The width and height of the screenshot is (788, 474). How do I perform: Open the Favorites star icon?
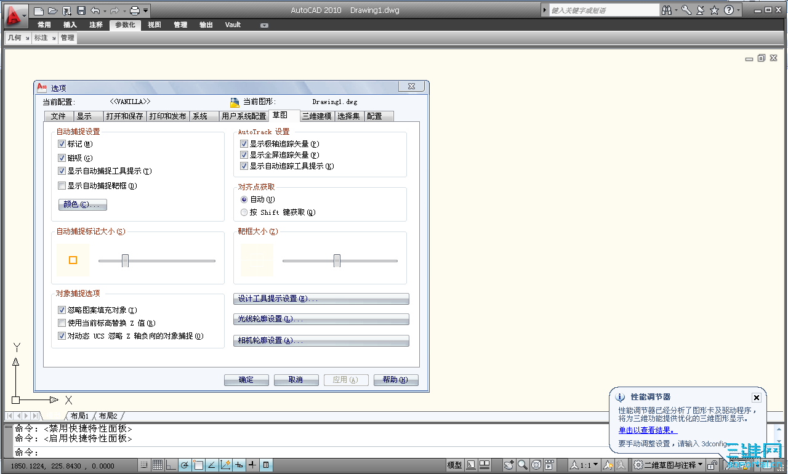[714, 10]
